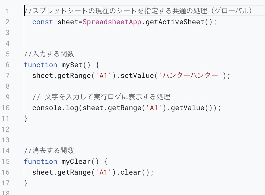This screenshot has width=265, height=195.
Task: Click the const keyword on line 2
Action: [x=43, y=22]
